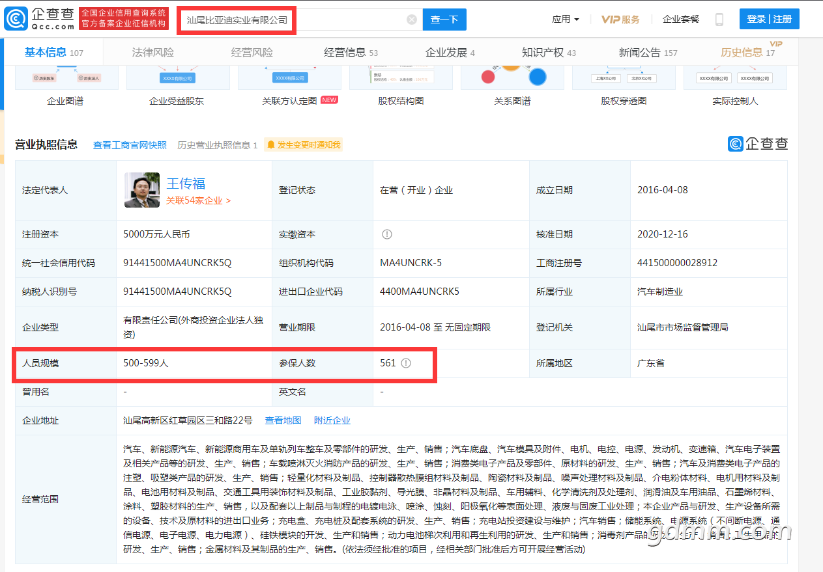The height and width of the screenshot is (572, 823).
Task: Select taxpayer ID in 纳税人识别号 row
Action: (x=177, y=292)
